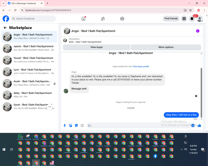Open the account profile menu
208x166 pixels.
[200, 19]
